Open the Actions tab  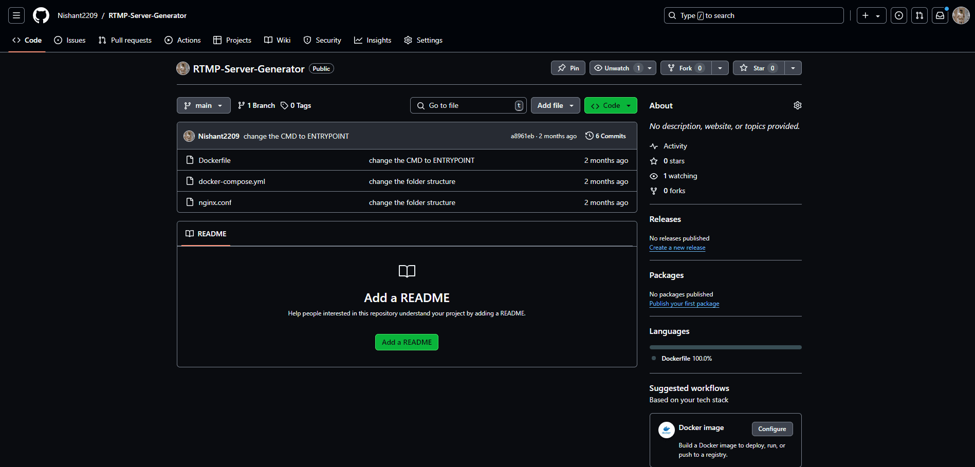(182, 40)
